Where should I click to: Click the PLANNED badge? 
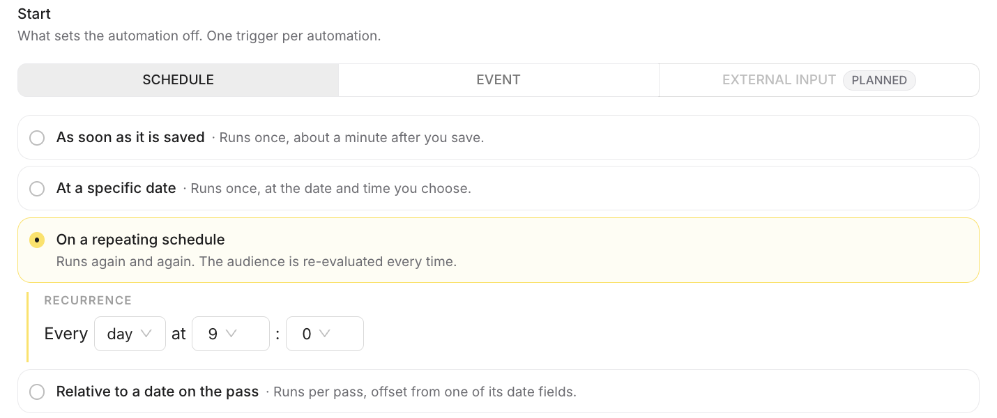[879, 80]
